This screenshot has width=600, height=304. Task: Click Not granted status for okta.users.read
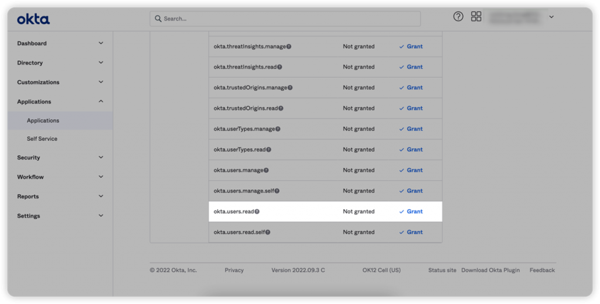tap(359, 212)
